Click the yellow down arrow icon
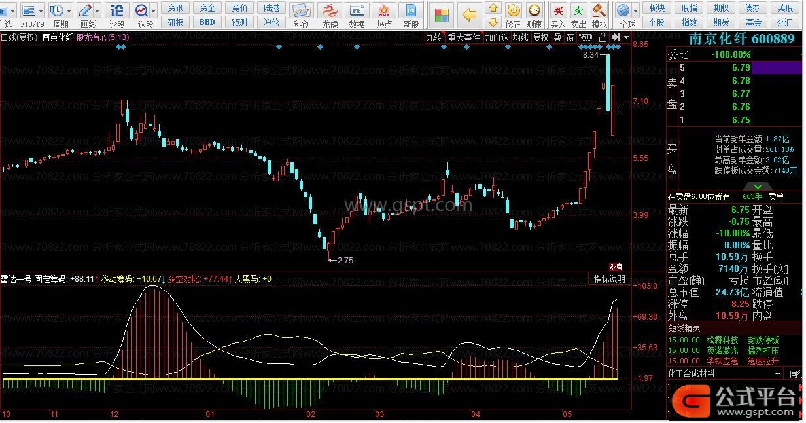Screen dimensions: 806x423 pos(494,22)
